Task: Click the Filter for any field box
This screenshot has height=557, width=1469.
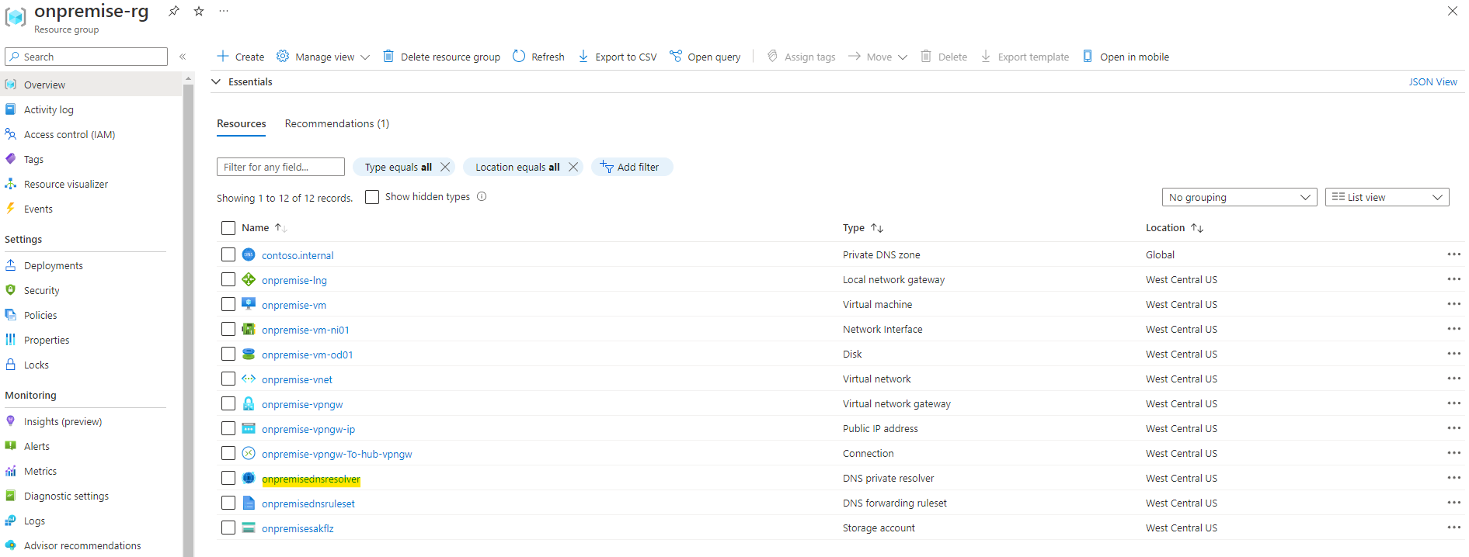Action: [280, 167]
